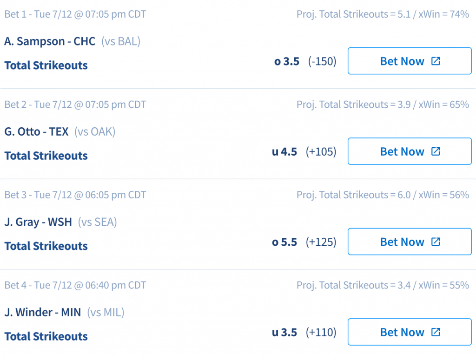This screenshot has width=476, height=360.
Task: Click Bet Now for G. Otto strikeouts
Action: click(410, 151)
